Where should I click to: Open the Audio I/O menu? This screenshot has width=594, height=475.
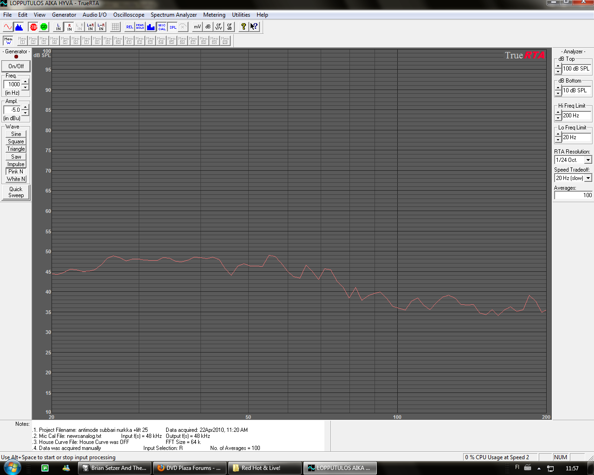point(95,15)
